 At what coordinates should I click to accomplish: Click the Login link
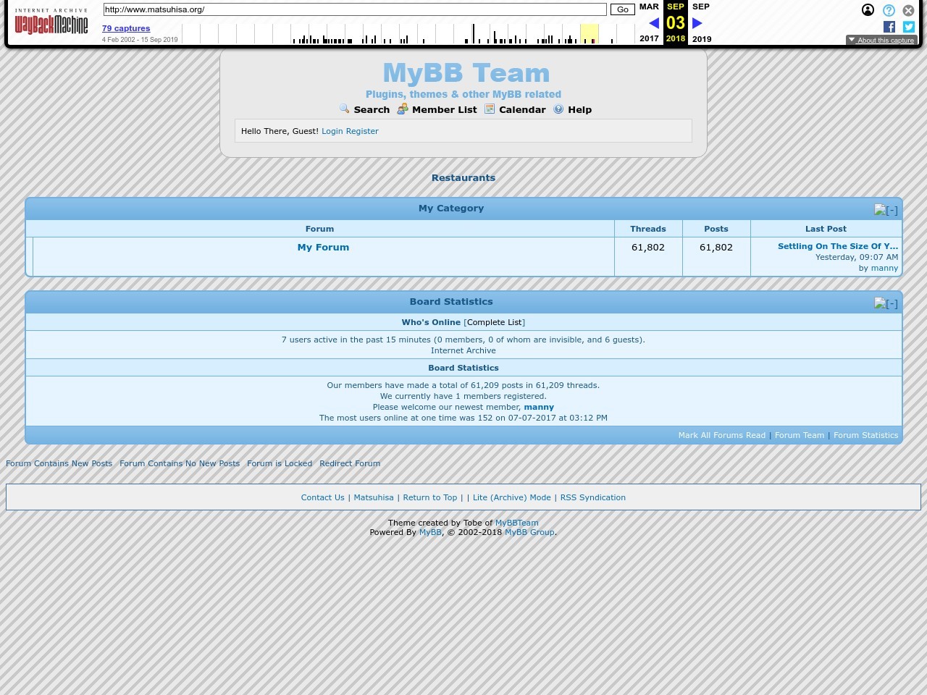pyautogui.click(x=332, y=131)
